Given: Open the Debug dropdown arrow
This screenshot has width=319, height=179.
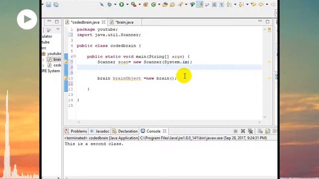Looking at the screenshot, I should pos(115,4).
